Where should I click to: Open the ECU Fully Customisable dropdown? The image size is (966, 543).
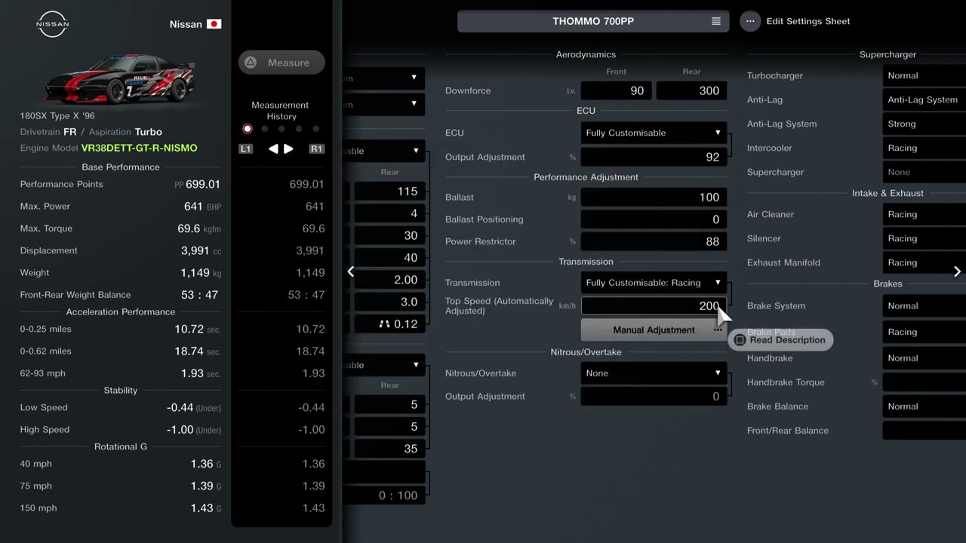[654, 133]
